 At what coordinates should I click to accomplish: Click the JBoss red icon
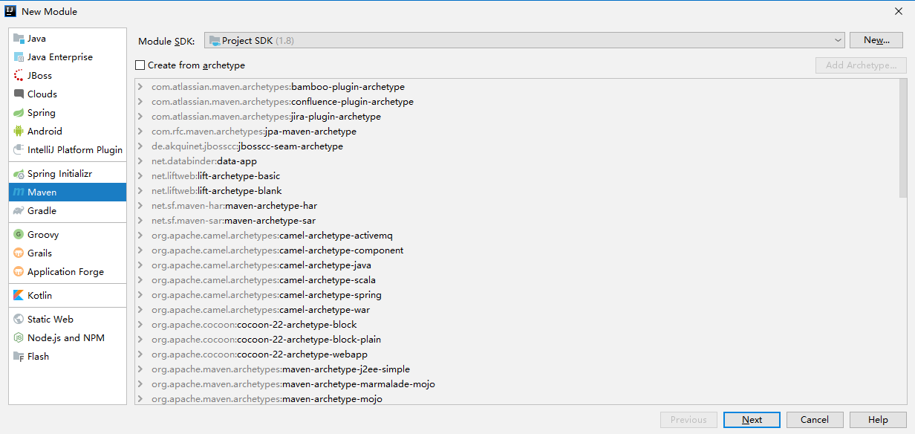[x=19, y=76]
